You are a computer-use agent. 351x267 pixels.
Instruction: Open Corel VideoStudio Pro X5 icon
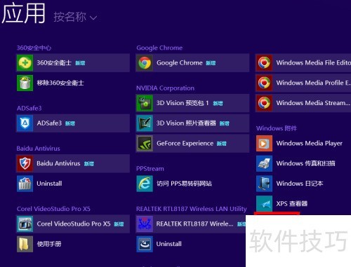point(25,224)
